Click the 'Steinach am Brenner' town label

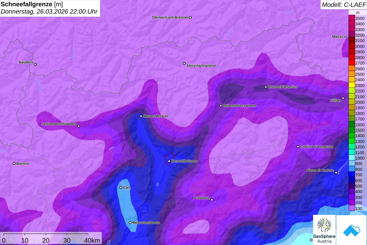tap(170, 17)
